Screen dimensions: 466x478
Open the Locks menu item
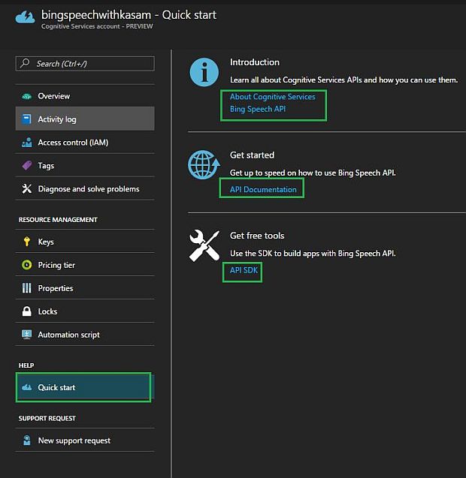(x=85, y=311)
